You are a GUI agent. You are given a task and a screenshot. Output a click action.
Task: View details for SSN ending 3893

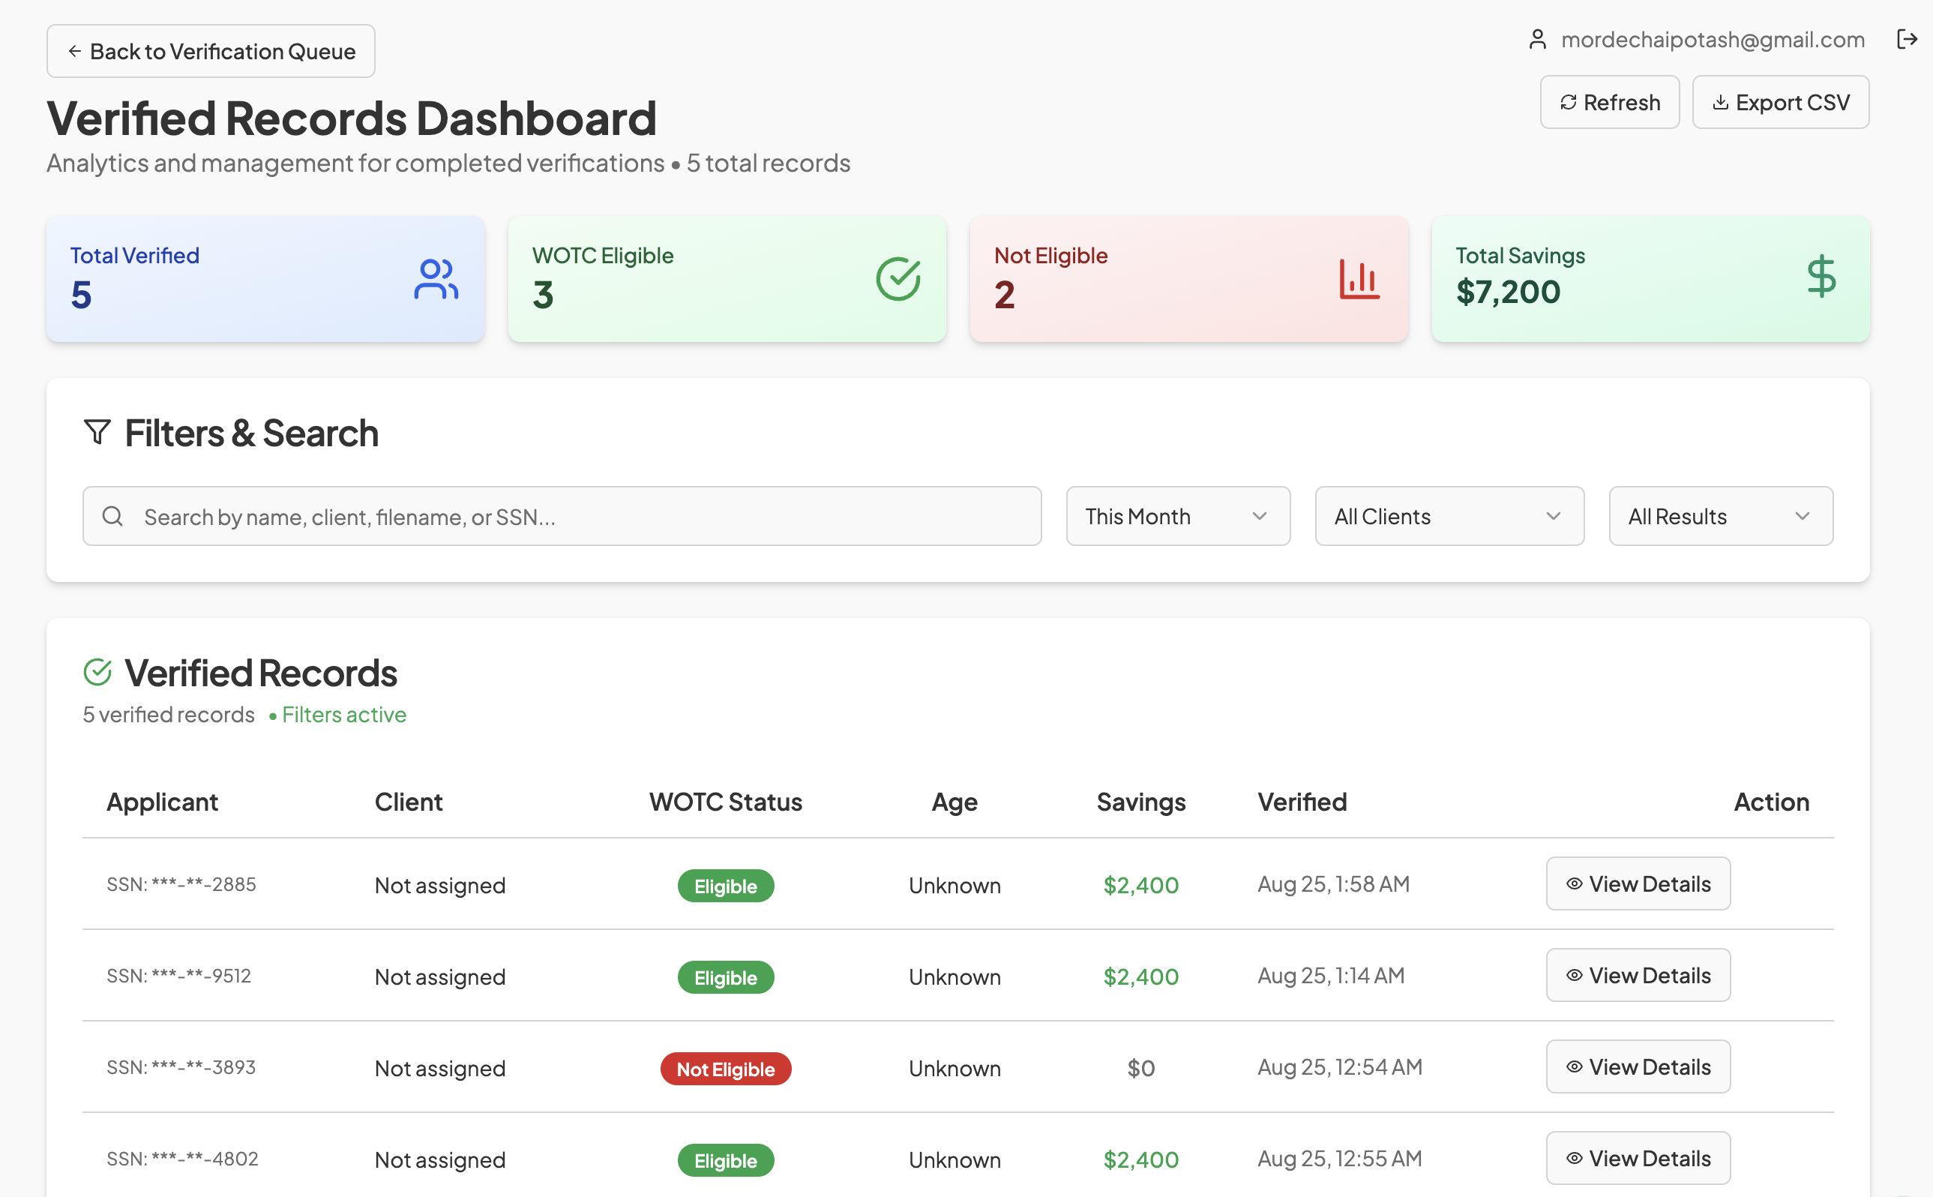pyautogui.click(x=1638, y=1066)
